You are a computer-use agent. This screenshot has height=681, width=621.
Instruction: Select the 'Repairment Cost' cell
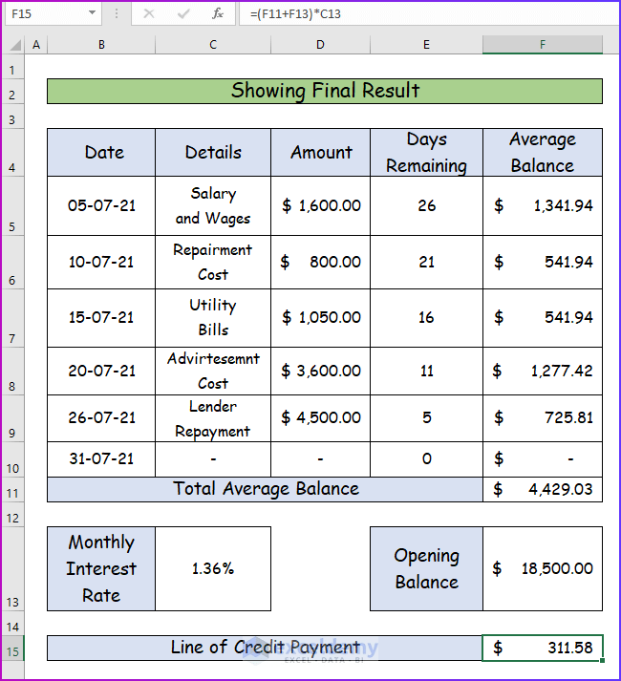pyautogui.click(x=213, y=263)
